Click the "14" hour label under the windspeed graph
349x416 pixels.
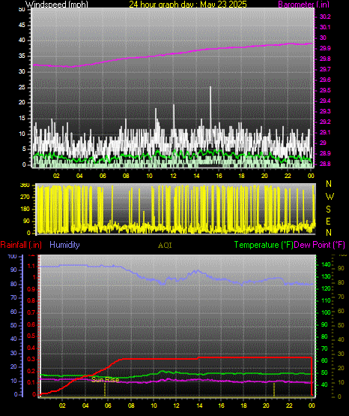(x=196, y=176)
